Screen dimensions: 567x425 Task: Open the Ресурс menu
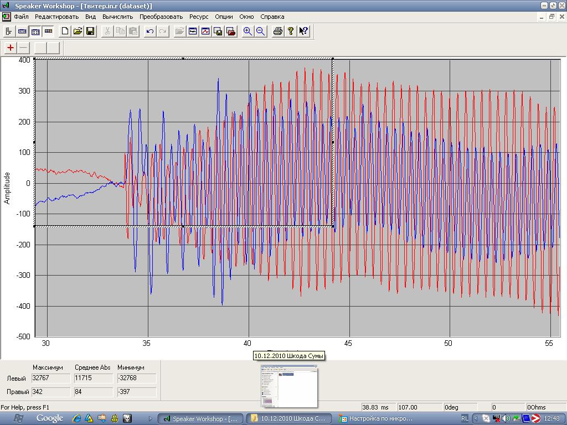199,17
